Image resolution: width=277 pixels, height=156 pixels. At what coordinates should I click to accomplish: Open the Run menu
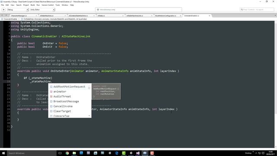38,5
